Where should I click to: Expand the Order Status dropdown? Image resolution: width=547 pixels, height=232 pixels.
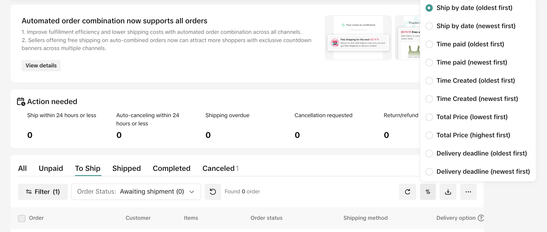click(x=136, y=192)
